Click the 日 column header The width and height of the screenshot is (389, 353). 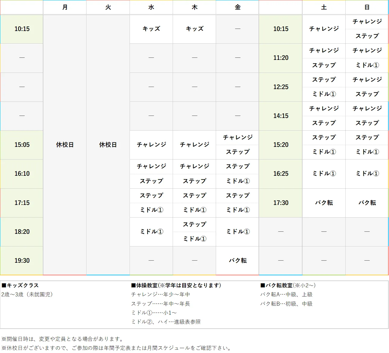click(x=367, y=7)
